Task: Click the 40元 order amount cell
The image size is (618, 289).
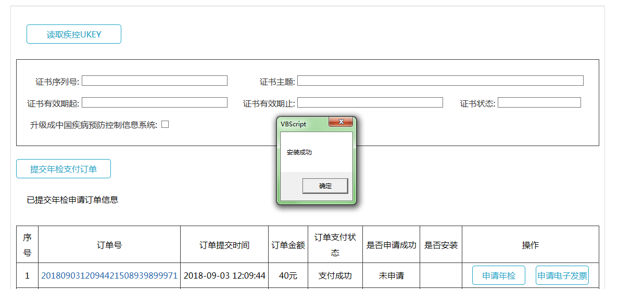Action: [x=288, y=275]
